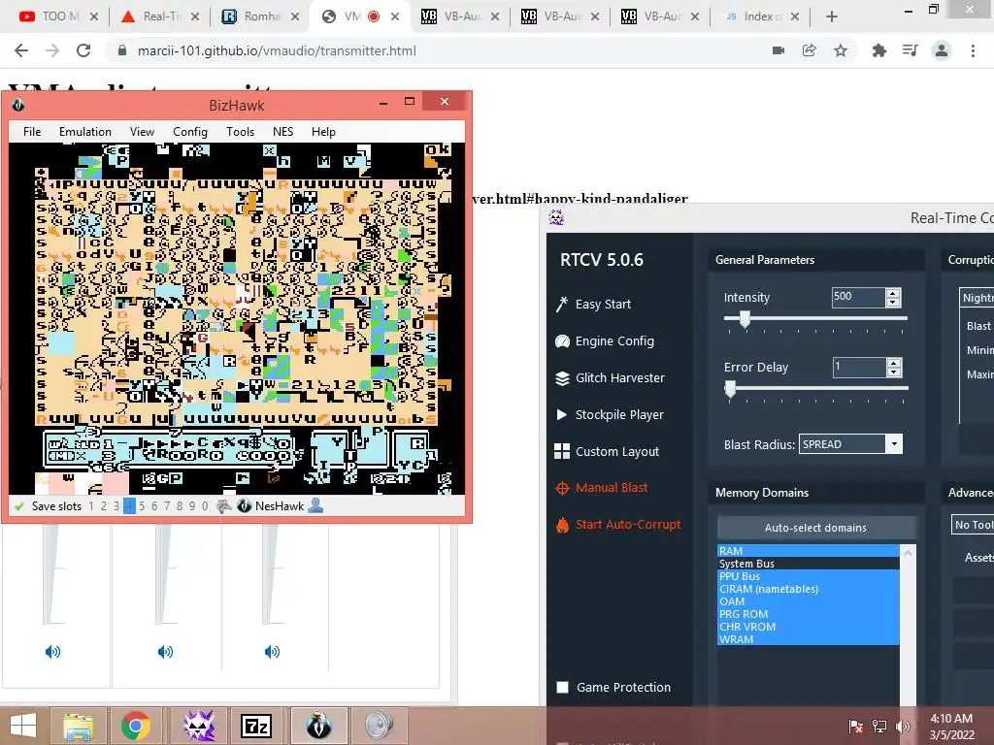Toggle the RAM memory domain
Screen dimensions: 994x745
809,551
